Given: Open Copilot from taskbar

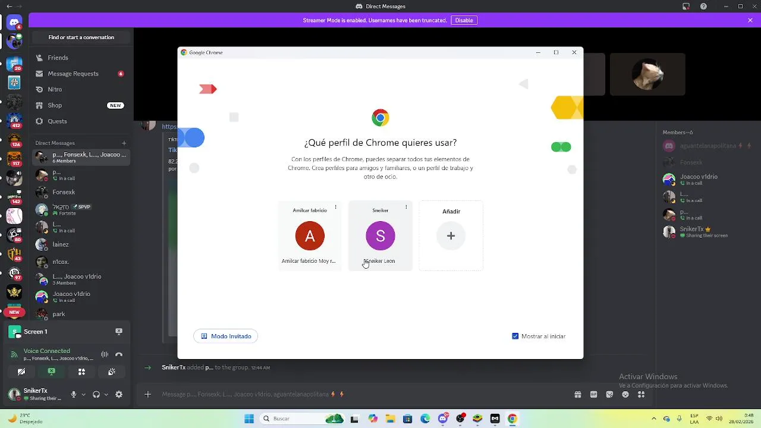Looking at the screenshot, I should coord(373,418).
